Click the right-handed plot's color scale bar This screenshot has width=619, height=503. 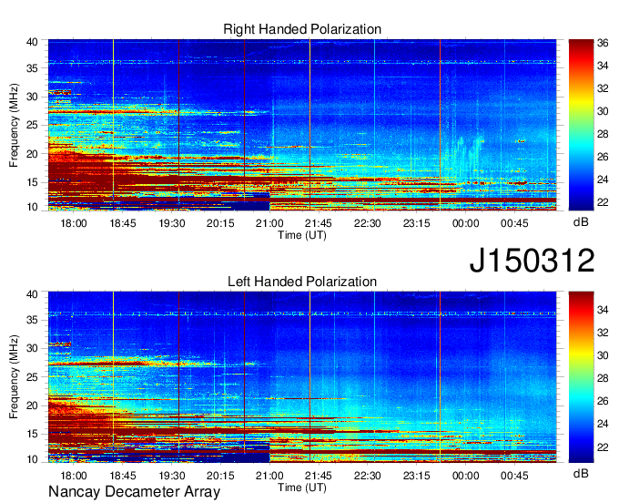pos(581,125)
